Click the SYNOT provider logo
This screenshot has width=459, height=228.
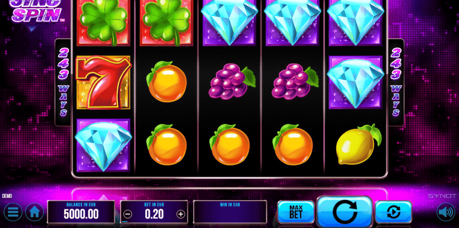pyautogui.click(x=442, y=196)
